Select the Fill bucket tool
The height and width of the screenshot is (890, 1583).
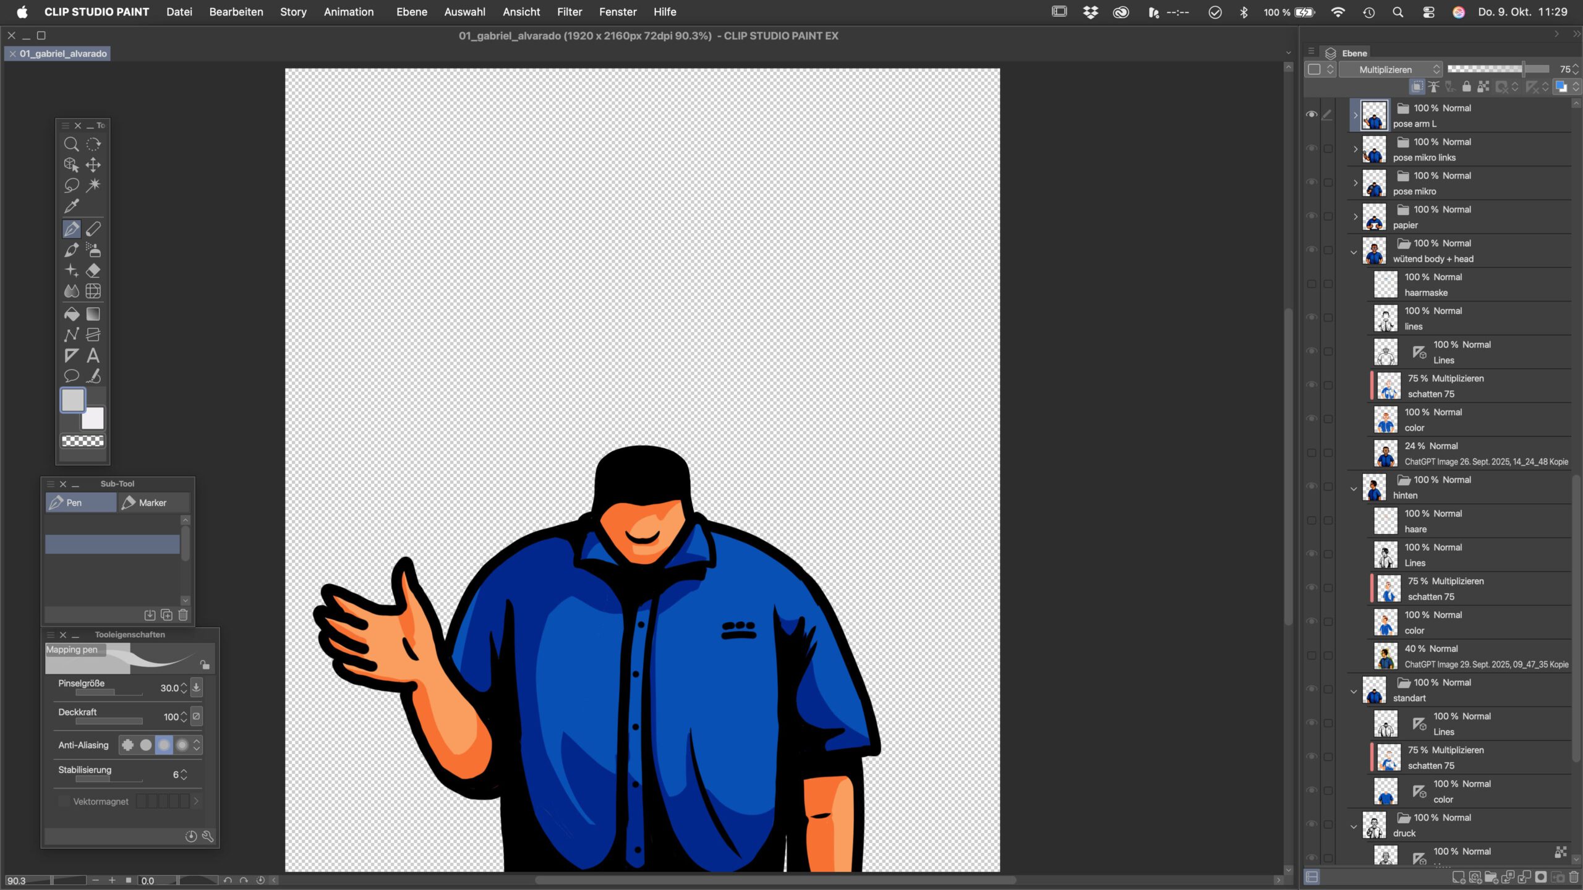coord(71,314)
